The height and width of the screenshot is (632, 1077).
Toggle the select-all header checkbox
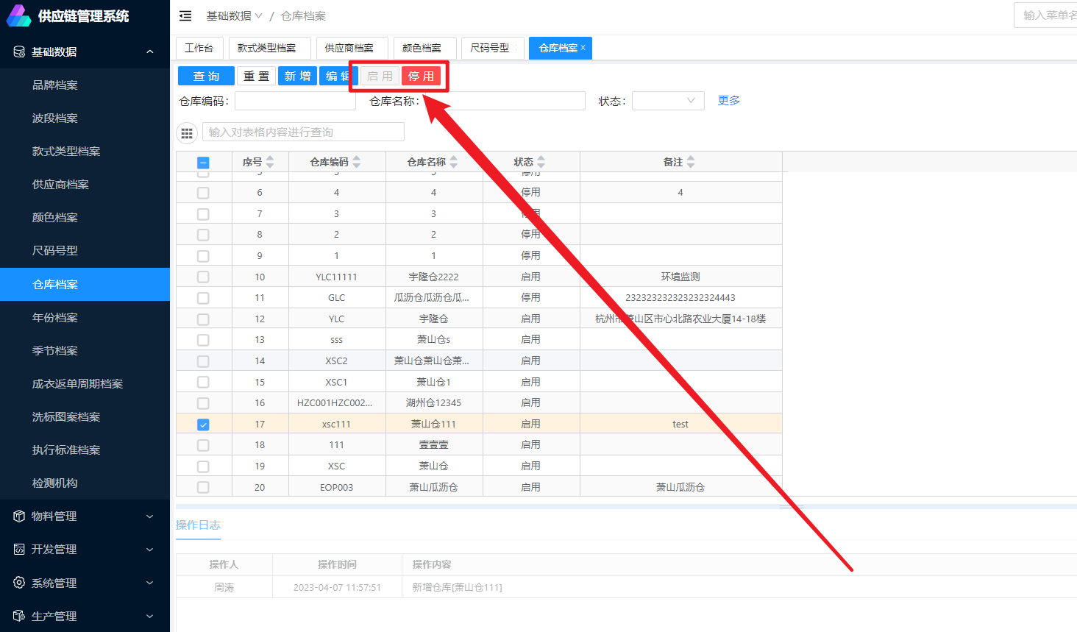point(203,163)
